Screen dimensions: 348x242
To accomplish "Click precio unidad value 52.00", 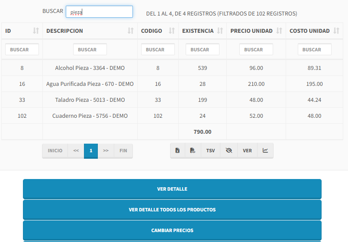I will tap(256, 116).
